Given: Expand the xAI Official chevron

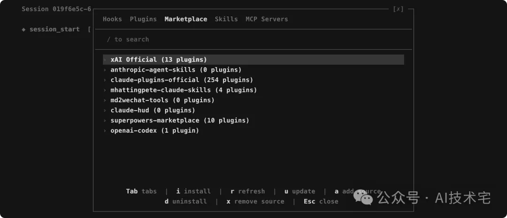Looking at the screenshot, I should pos(105,60).
